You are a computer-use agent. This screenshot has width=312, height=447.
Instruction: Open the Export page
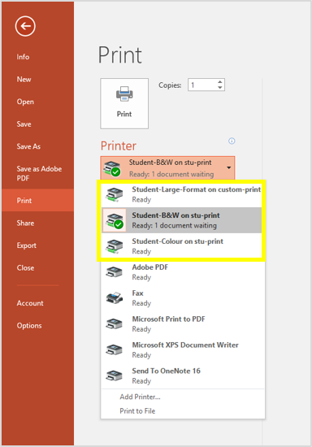click(27, 245)
